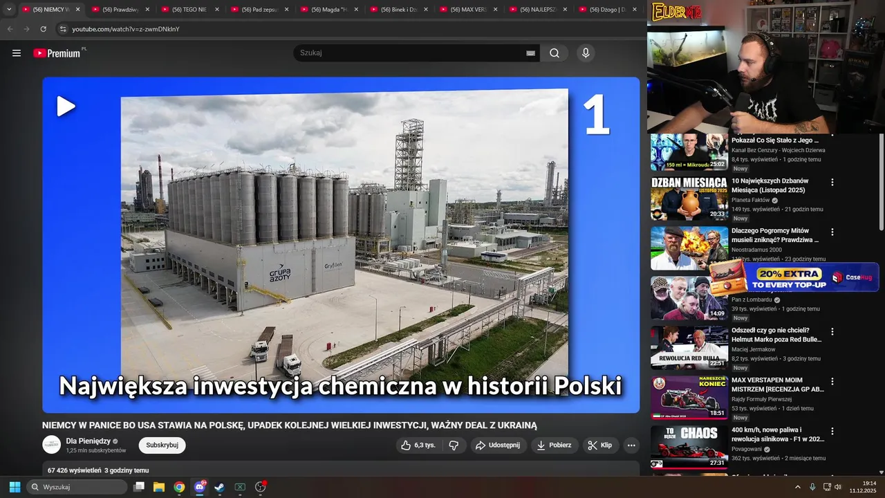The height and width of the screenshot is (498, 885).
Task: Open the Udostępnij share dialog
Action: pos(499,445)
